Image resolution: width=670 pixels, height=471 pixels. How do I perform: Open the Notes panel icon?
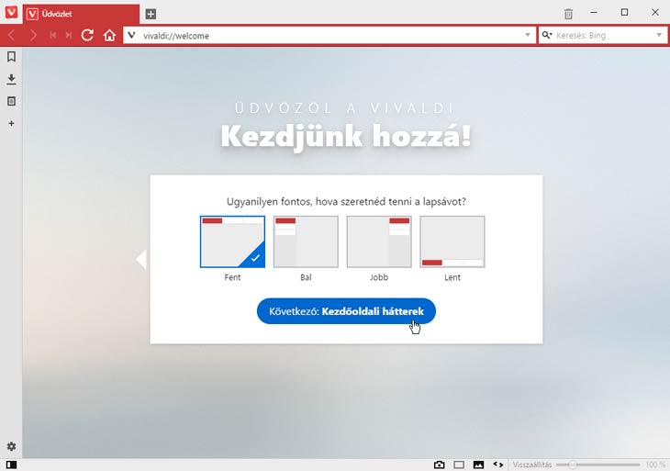(11, 101)
